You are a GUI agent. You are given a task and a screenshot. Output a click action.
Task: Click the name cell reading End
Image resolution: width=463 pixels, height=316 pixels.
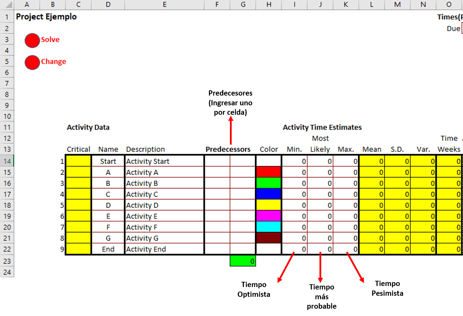click(108, 249)
